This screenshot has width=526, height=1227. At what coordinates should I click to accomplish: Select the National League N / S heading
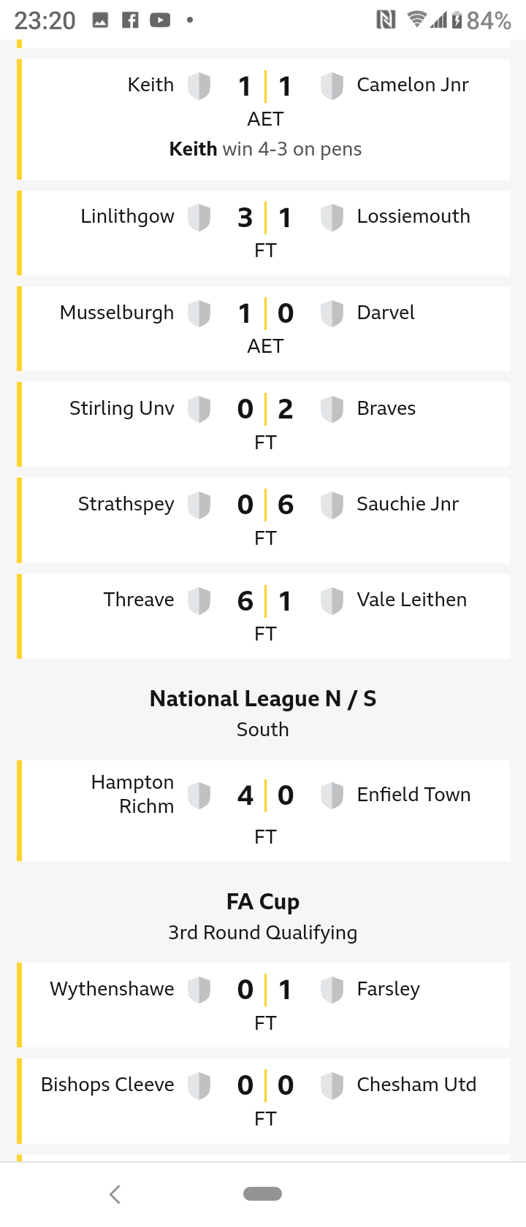(x=263, y=699)
